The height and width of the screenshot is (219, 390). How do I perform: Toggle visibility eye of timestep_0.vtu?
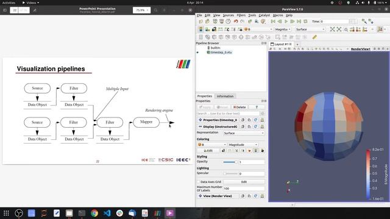point(197,52)
